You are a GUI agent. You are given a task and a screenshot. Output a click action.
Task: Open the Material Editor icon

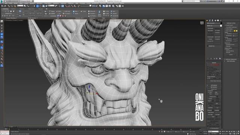[113, 6]
